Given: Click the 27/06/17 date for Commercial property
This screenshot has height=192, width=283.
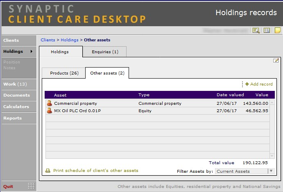Looking at the screenshot, I should (226, 104).
